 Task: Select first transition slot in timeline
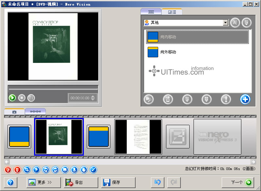[x=19, y=137]
